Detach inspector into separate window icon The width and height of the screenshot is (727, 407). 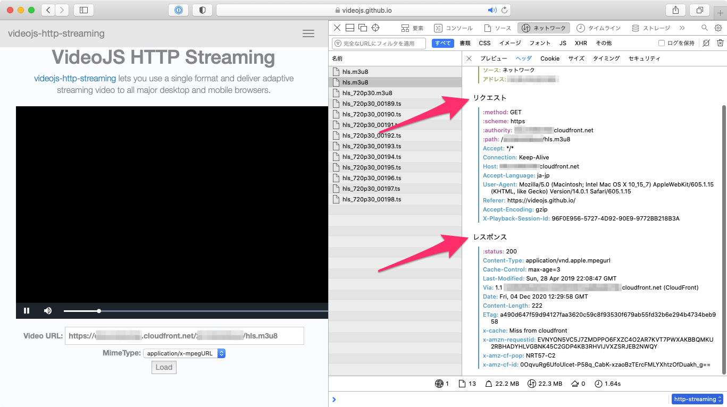tap(363, 28)
